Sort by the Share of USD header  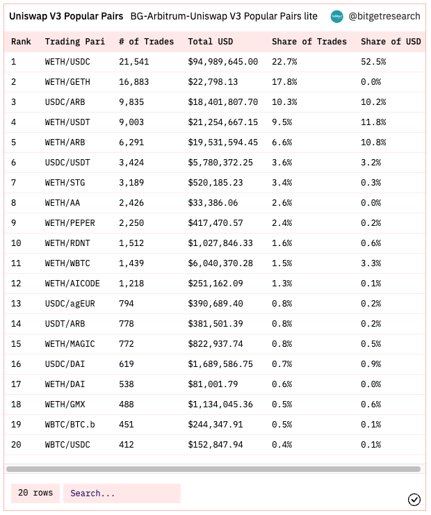tap(391, 42)
